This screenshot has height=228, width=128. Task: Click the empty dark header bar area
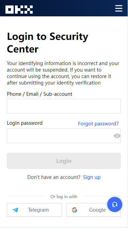point(74,8)
